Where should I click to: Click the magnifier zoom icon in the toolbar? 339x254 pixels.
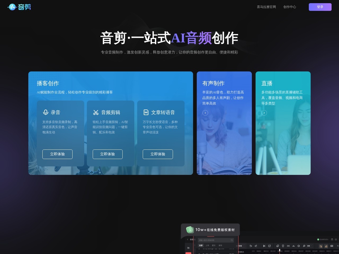[304, 246]
